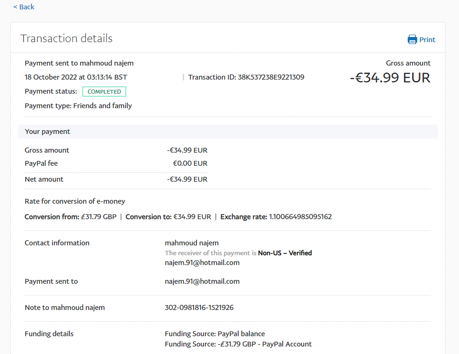Select the Transaction ID 38K537238E9221309

coord(271,77)
